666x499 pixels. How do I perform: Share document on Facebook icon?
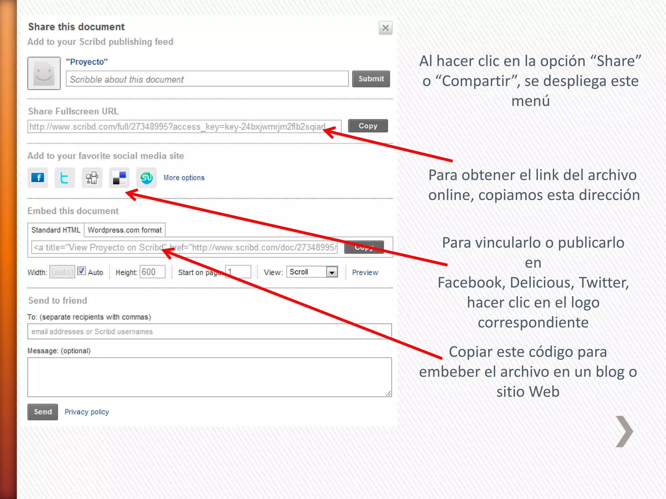(x=38, y=178)
